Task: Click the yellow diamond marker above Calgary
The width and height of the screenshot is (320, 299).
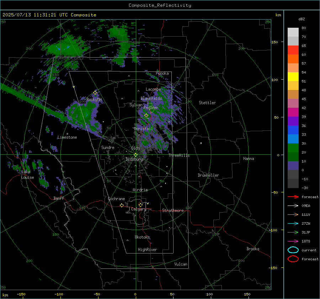Action: pos(140,205)
